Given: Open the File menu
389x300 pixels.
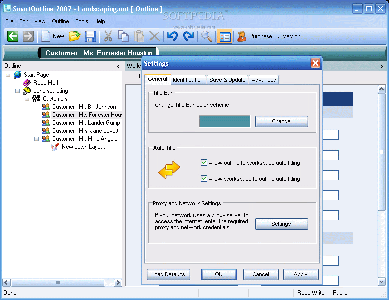Looking at the screenshot, I should tap(9, 21).
